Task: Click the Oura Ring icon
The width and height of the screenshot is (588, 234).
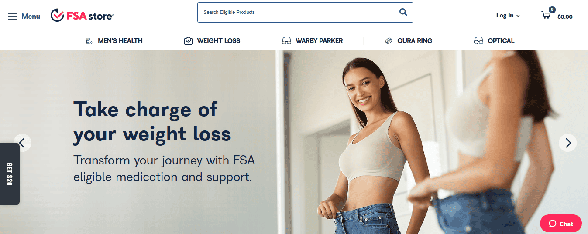Action: click(x=389, y=41)
